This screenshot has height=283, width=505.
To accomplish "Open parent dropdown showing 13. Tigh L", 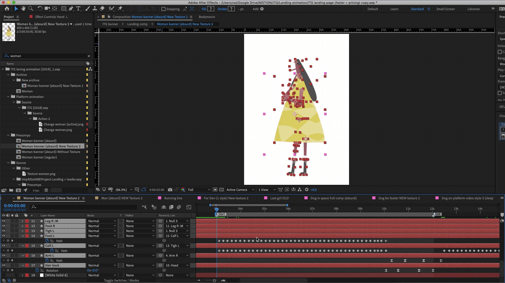I will tap(177, 246).
